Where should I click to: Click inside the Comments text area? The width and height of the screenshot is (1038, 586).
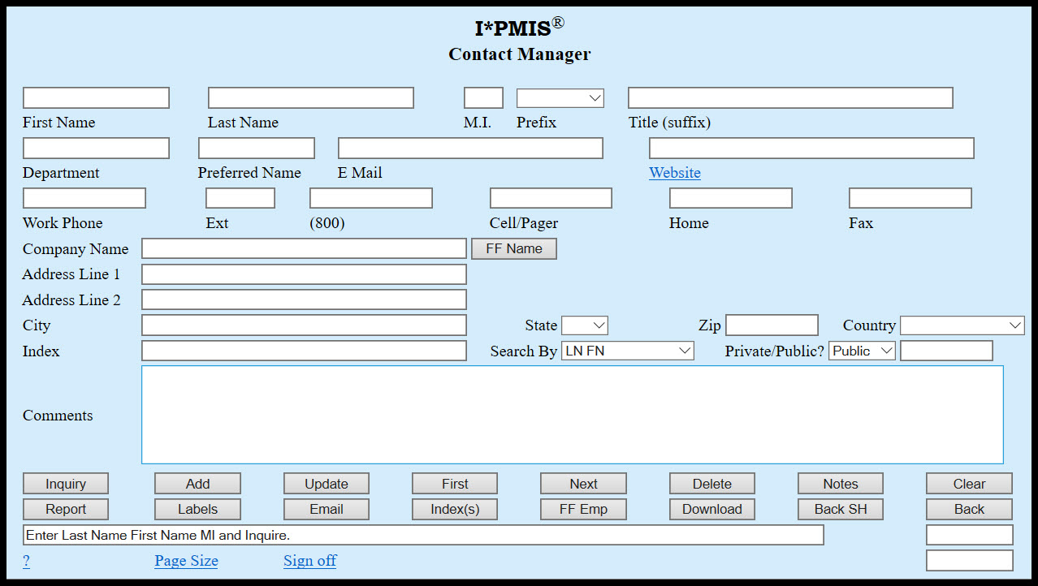click(x=573, y=414)
